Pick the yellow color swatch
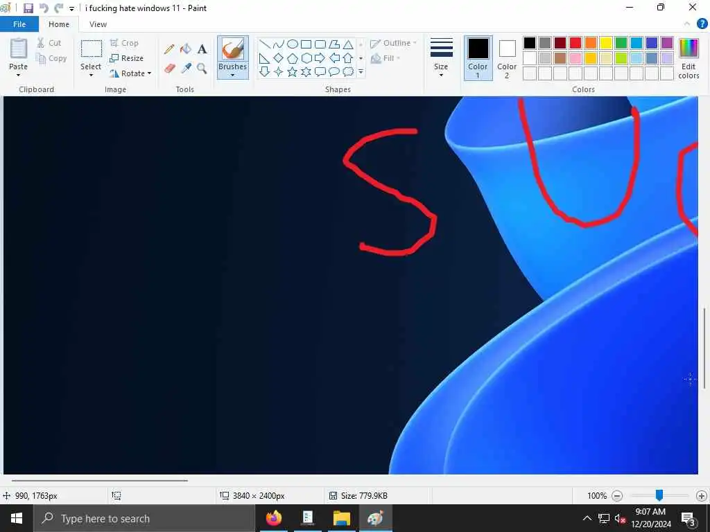Viewport: 710px width, 532px height. [606, 43]
